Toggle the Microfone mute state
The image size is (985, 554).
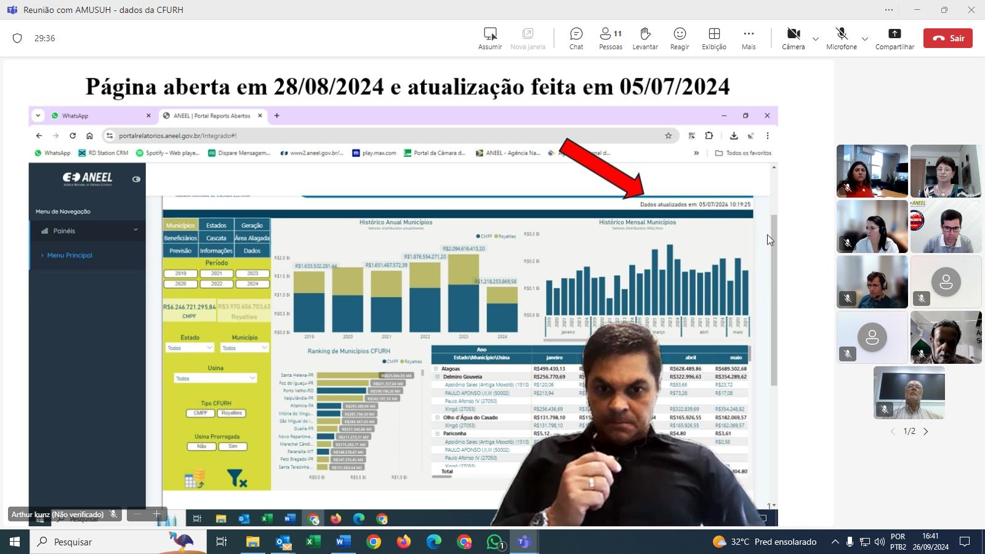pos(842,38)
